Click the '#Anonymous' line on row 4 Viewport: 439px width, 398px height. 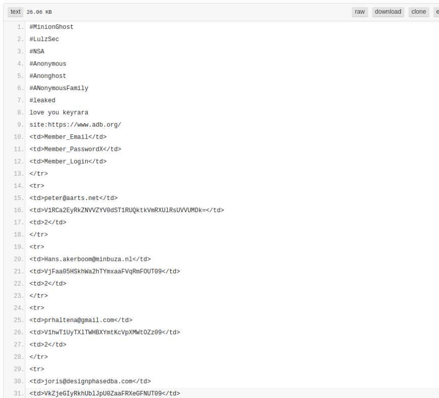[48, 64]
